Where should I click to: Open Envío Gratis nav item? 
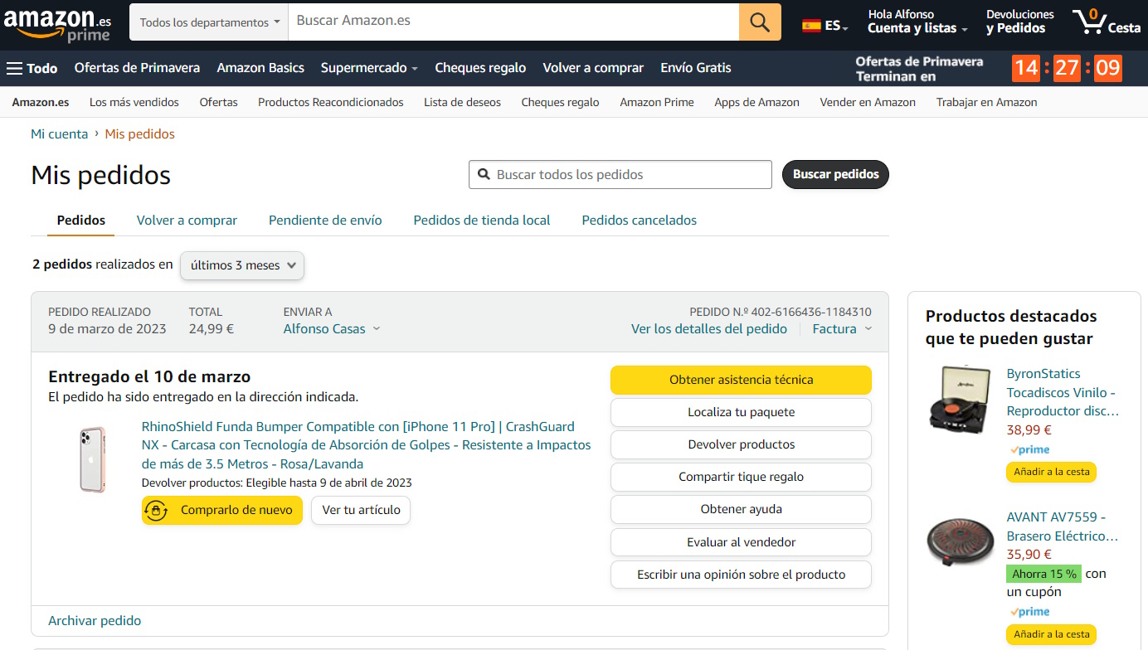coord(696,68)
